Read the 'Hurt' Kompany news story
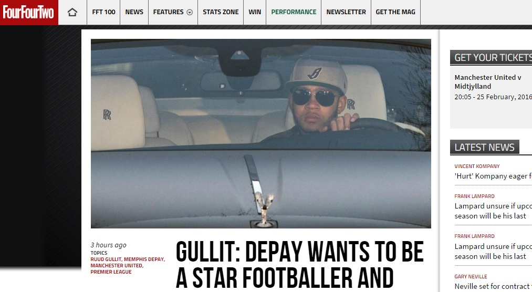Screen dimensions: 532x292 click(493, 176)
